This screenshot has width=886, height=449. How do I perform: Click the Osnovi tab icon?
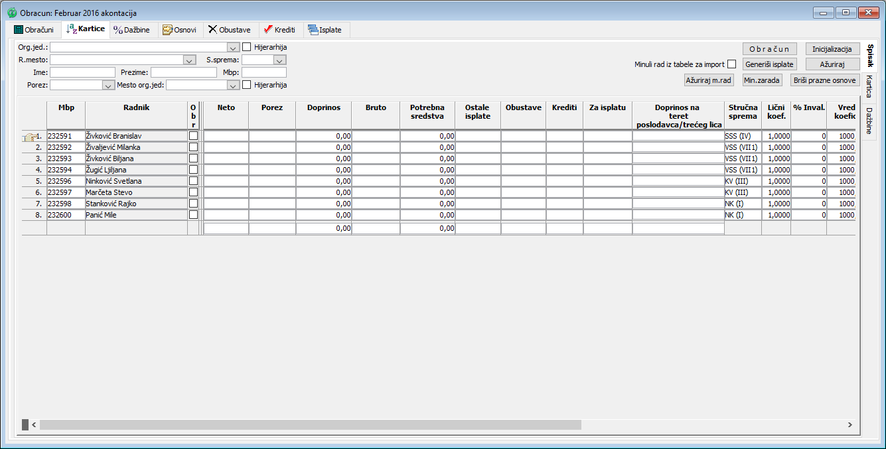point(167,30)
